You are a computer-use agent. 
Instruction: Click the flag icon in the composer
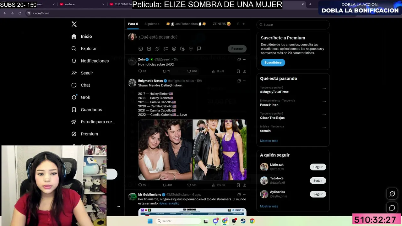[x=199, y=49]
